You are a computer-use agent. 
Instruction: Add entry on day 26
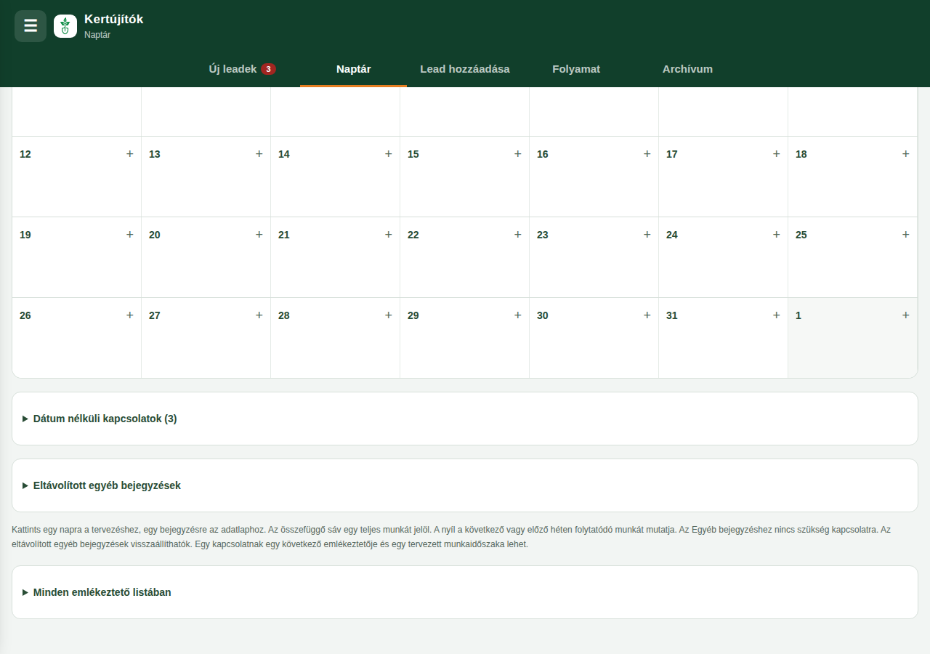pyautogui.click(x=130, y=315)
